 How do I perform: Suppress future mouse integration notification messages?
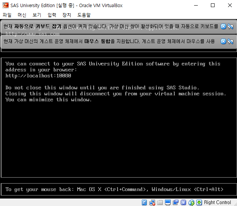tap(231, 41)
